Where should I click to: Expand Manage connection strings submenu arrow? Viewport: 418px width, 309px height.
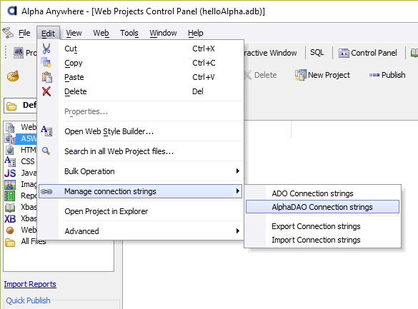[x=237, y=191]
